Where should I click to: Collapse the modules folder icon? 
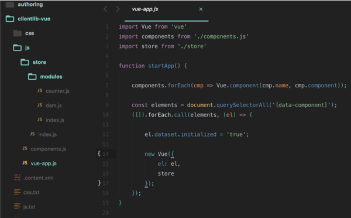point(32,77)
